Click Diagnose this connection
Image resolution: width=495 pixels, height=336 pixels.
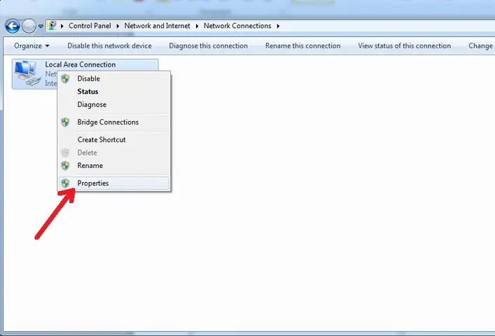[209, 45]
